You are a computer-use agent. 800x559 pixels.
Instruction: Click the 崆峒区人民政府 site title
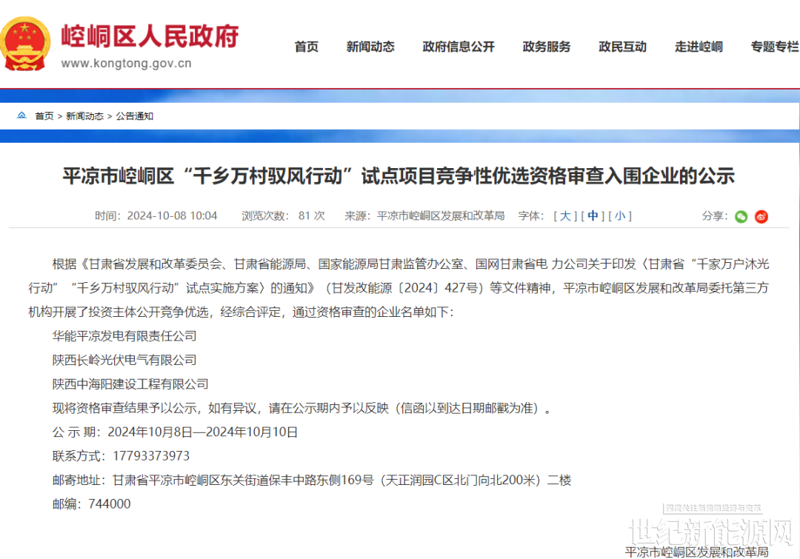[150, 36]
